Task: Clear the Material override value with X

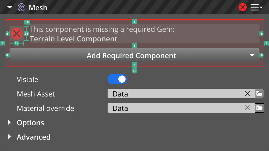Action: coord(247,108)
